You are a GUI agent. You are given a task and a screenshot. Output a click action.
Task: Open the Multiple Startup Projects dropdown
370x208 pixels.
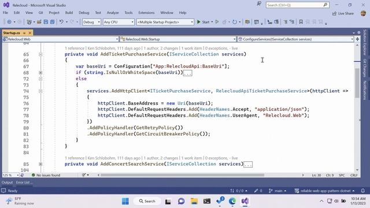pyautogui.click(x=165, y=22)
